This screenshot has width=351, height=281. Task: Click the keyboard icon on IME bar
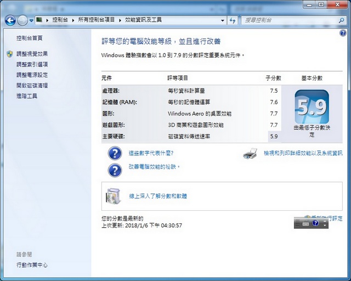point(305,223)
